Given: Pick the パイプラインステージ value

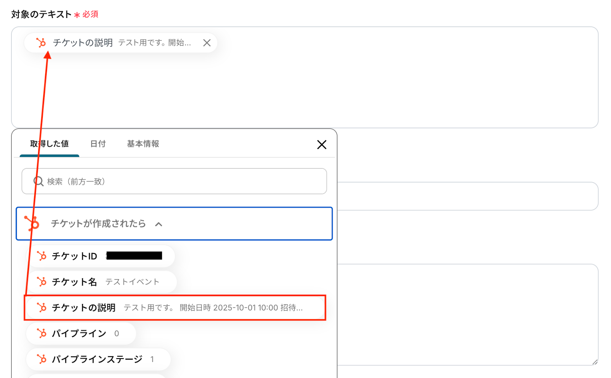Looking at the screenshot, I should 98,359.
